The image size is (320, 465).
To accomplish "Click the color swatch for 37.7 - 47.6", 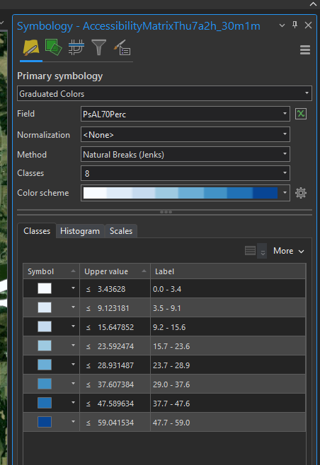I will point(45,403).
